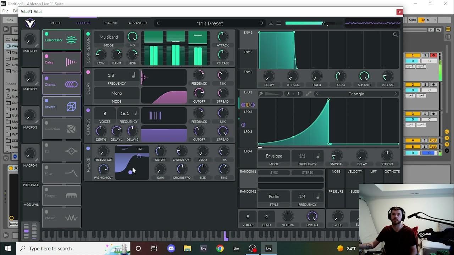Click the envelope magnifier zoom icon
Image resolution: width=454 pixels, height=255 pixels.
point(395,35)
